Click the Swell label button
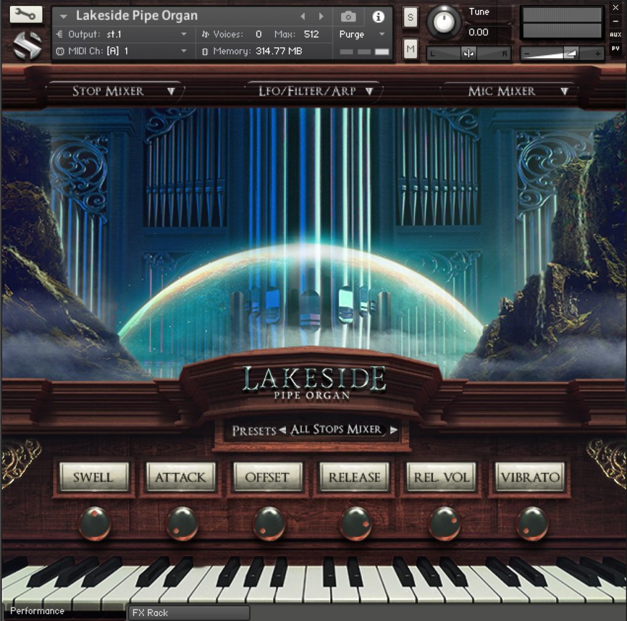The width and height of the screenshot is (627, 621). [94, 477]
